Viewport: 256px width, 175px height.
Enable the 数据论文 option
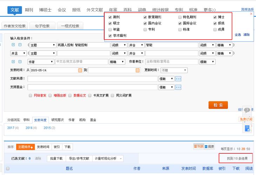click(x=70, y=96)
